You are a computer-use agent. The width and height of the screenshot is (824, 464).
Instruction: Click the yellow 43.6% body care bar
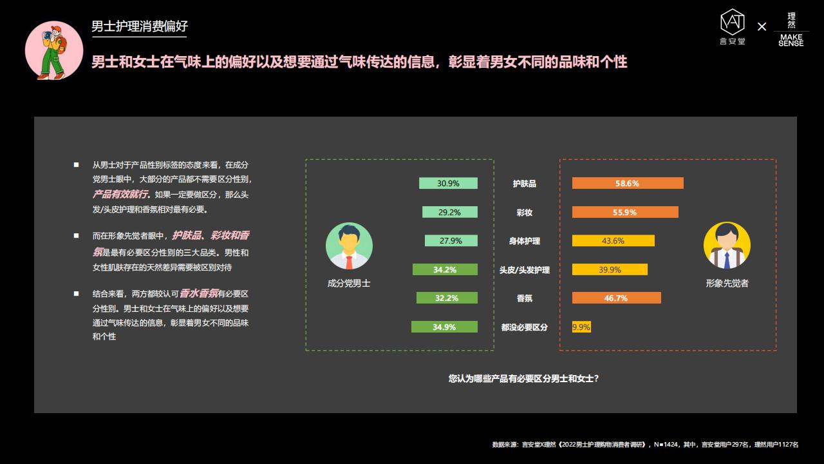point(613,241)
